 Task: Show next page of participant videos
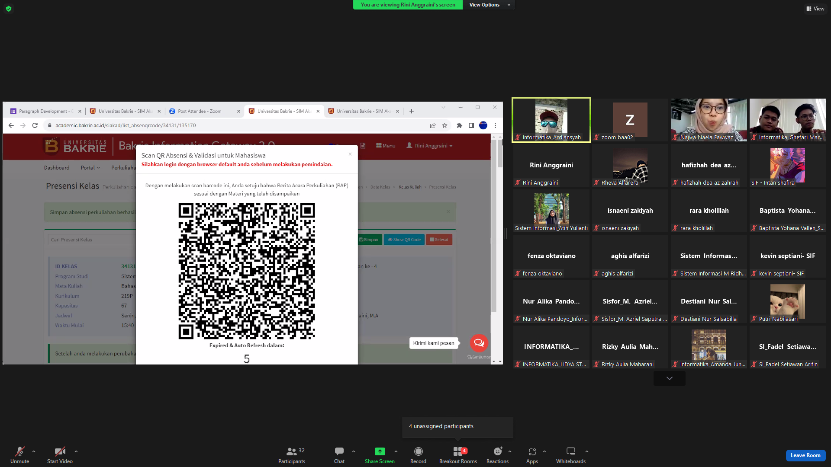pyautogui.click(x=670, y=378)
